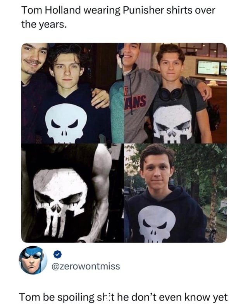Click the white skull on the outdoor hoodie
The width and height of the screenshot is (248, 304).
click(x=157, y=223)
